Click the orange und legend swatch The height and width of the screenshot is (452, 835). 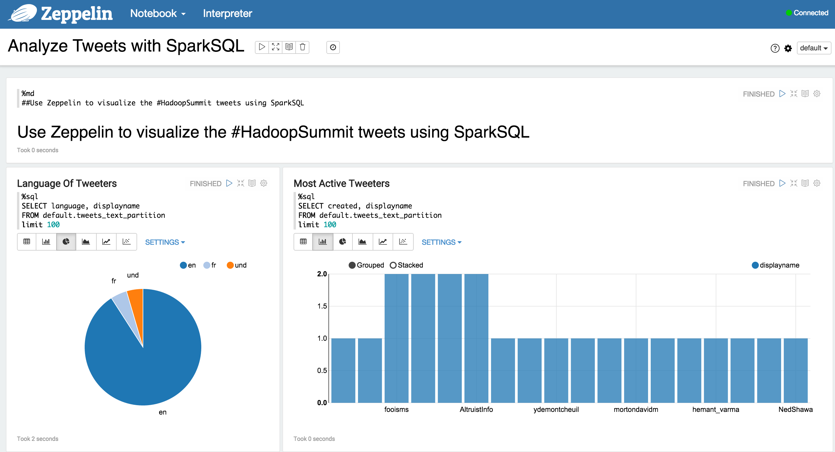230,265
